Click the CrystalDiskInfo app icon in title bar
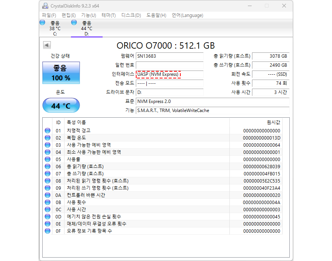This screenshot has height=261, width=332. [x=45, y=6]
